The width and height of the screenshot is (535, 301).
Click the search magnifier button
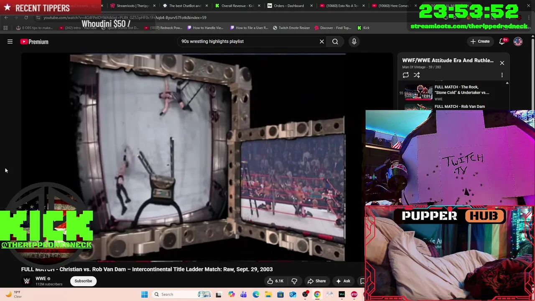(x=335, y=41)
